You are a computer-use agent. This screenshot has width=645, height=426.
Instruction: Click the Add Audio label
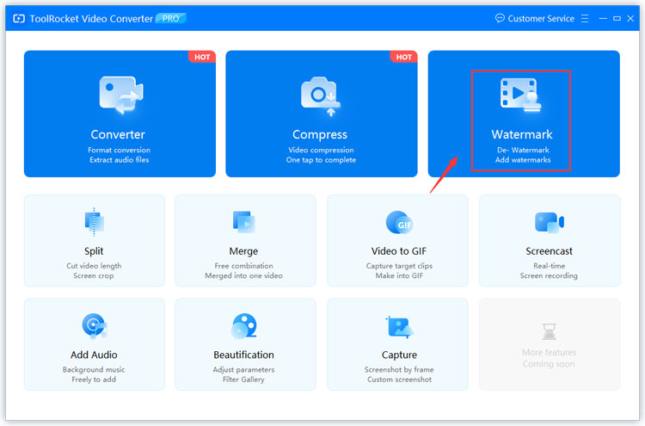[94, 355]
